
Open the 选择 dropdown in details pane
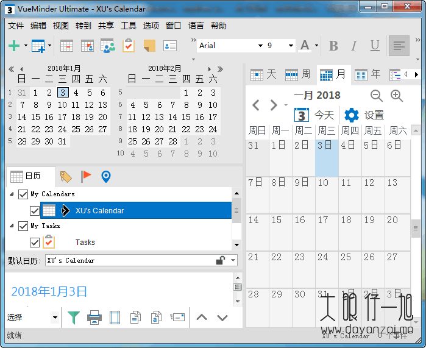point(55,318)
